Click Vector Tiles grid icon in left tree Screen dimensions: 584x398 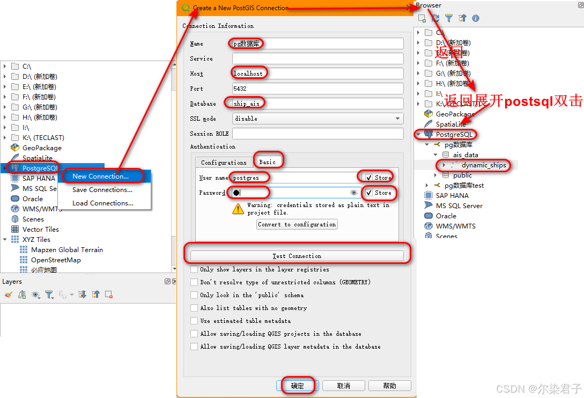[15, 229]
